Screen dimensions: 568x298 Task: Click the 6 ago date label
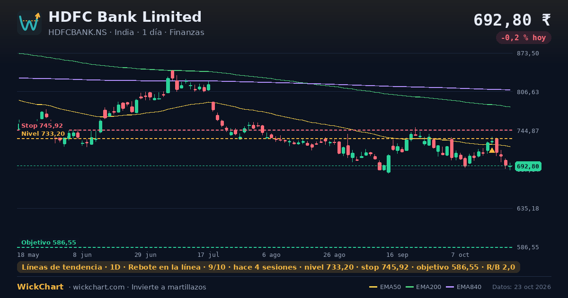point(271,254)
